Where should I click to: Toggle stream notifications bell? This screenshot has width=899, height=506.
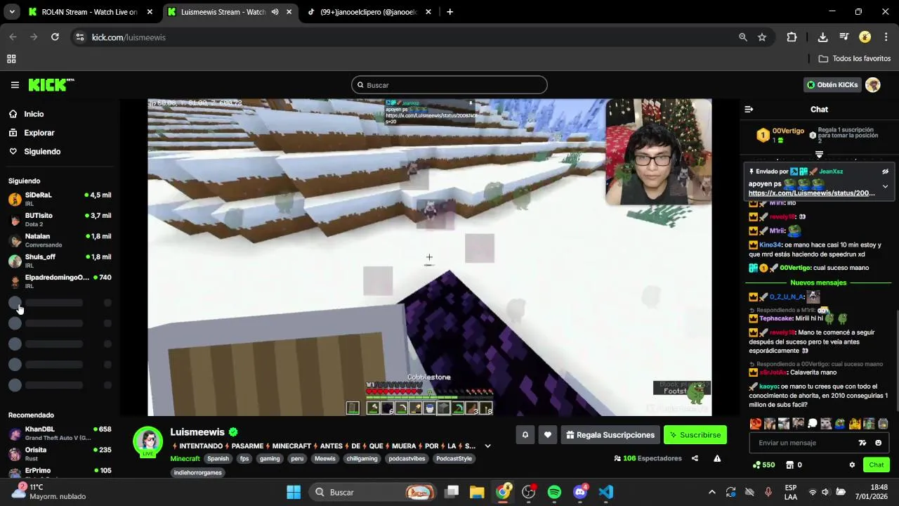525,435
